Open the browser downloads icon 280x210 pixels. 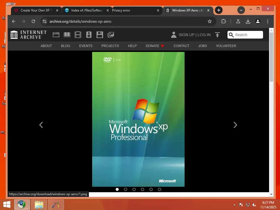coord(248,21)
